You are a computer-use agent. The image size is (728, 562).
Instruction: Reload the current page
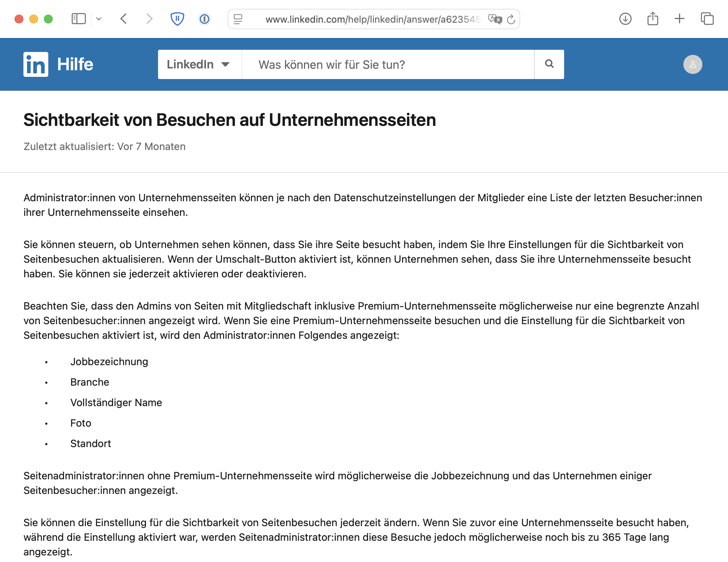pyautogui.click(x=511, y=19)
